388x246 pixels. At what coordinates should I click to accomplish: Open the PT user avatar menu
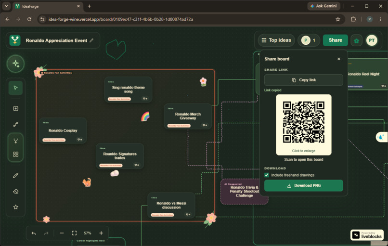[372, 40]
